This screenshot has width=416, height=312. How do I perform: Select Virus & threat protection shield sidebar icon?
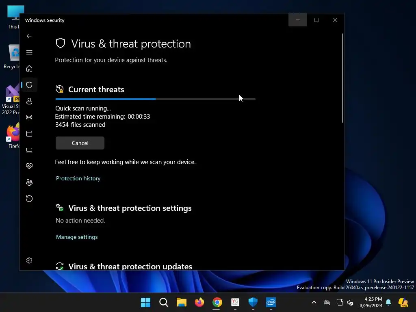pyautogui.click(x=29, y=85)
